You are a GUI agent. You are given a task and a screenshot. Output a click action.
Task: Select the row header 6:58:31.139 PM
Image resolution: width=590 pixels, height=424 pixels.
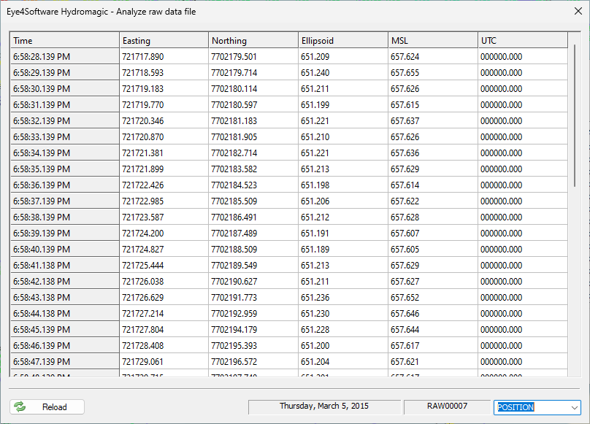pyautogui.click(x=65, y=104)
